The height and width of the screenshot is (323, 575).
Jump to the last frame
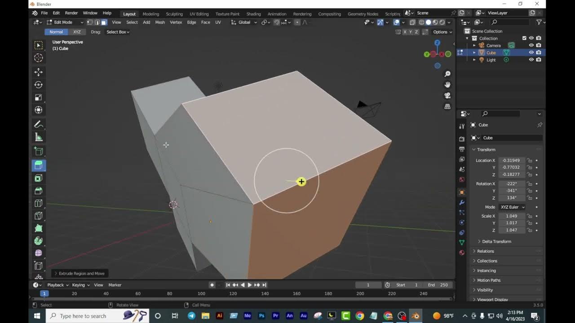[264, 285]
